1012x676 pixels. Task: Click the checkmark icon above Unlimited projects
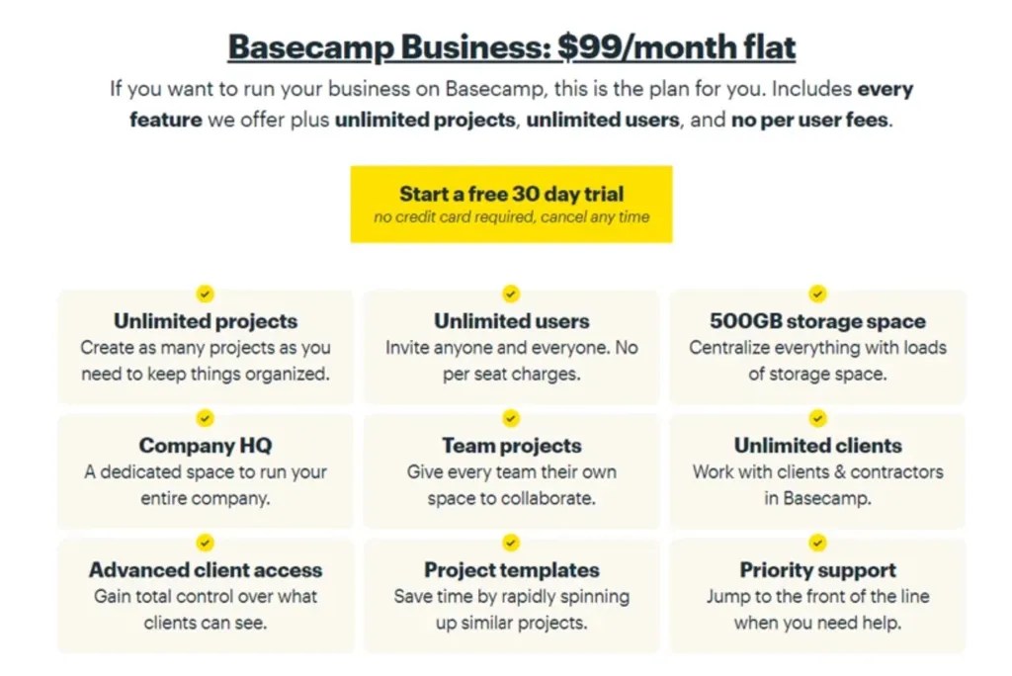tap(205, 294)
